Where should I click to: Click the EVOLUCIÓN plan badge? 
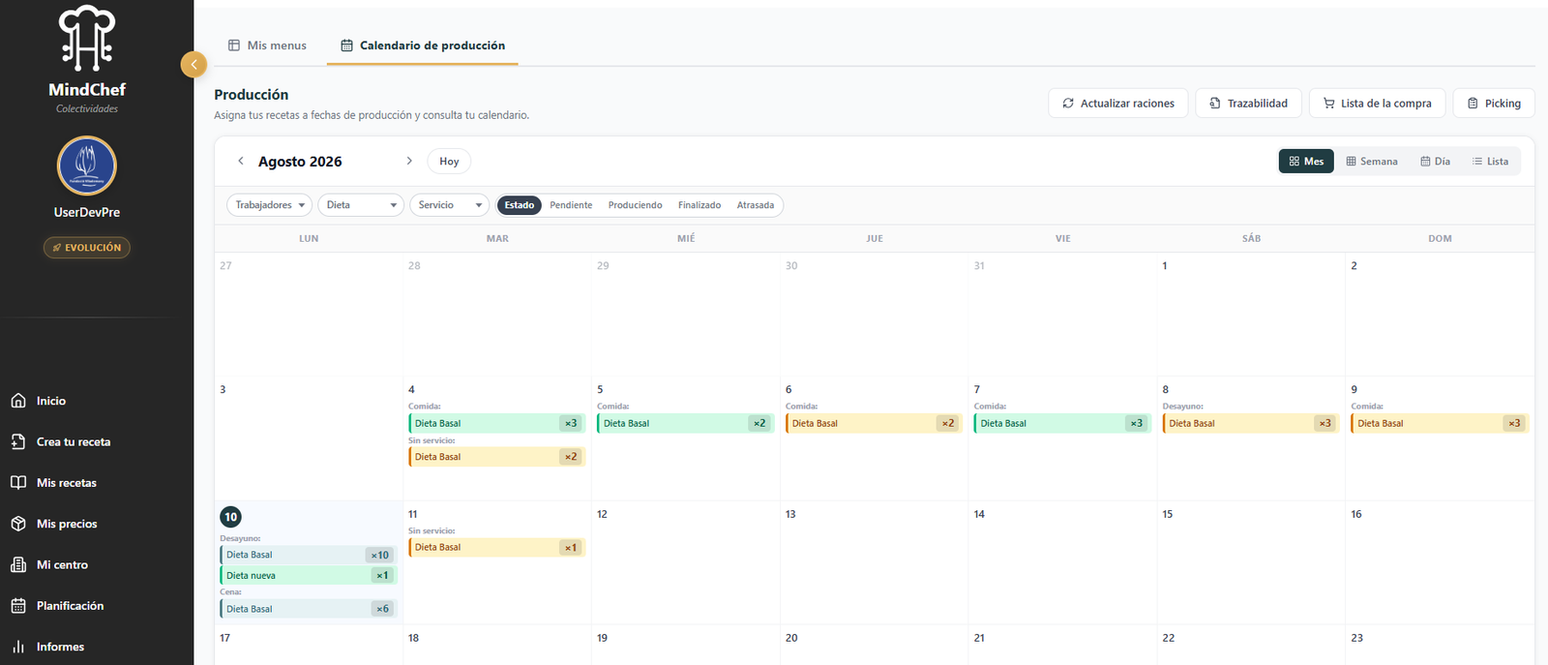pos(87,248)
